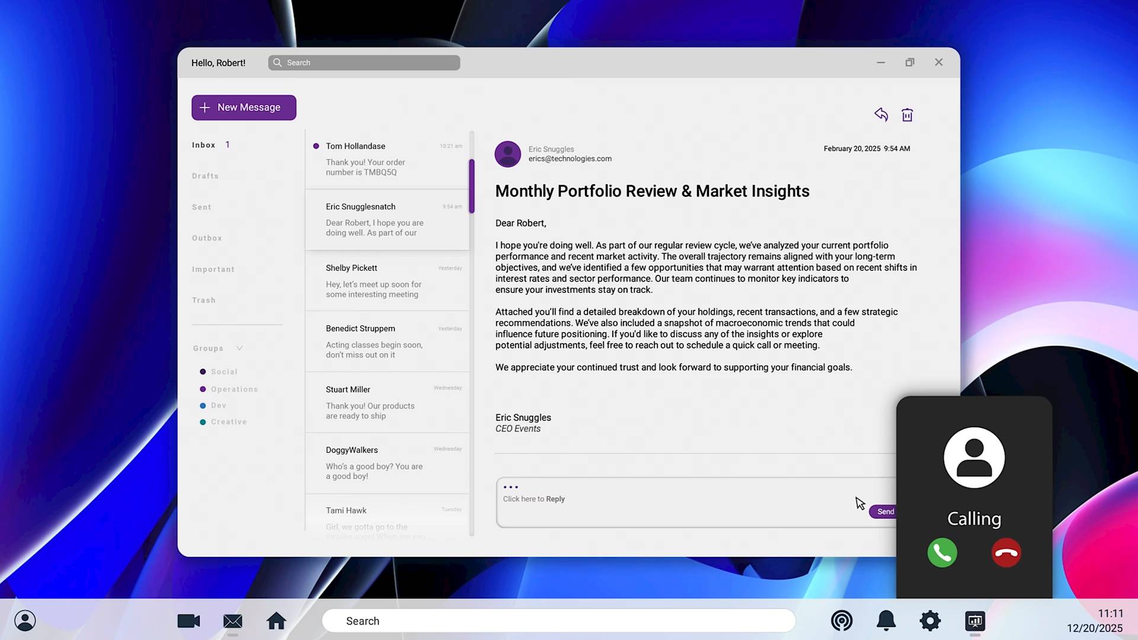Click the reply arrow icon
Screen dimensions: 1138x640
pyautogui.click(x=881, y=114)
